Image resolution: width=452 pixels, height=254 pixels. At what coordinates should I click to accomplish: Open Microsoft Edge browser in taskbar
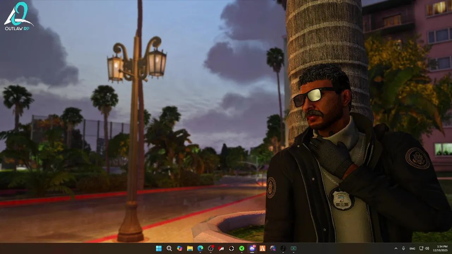tap(200, 248)
